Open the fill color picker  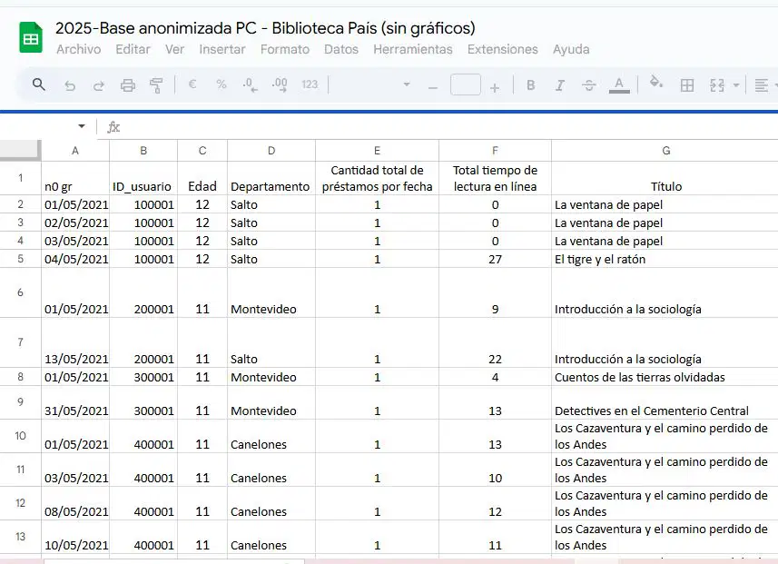(x=656, y=83)
